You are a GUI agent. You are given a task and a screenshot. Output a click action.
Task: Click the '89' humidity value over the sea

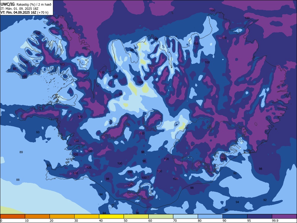coord(21,152)
